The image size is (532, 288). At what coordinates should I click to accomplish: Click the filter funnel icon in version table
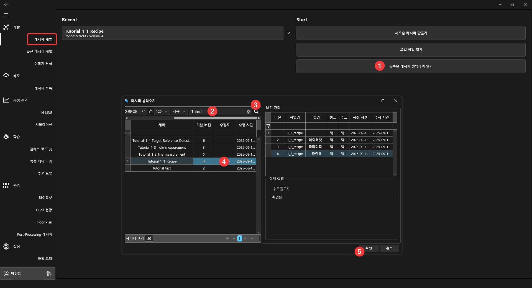pos(268,126)
